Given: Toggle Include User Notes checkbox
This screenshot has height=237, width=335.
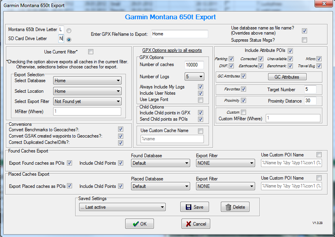Looking at the screenshot, I should point(200,93).
